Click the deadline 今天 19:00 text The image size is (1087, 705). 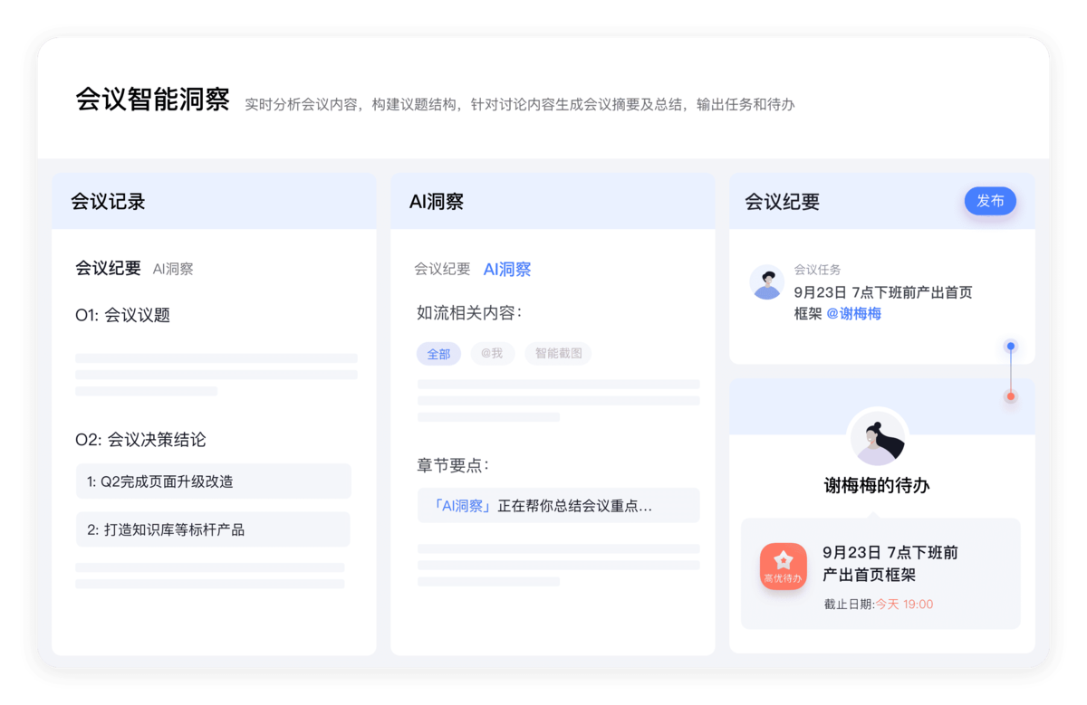904,604
